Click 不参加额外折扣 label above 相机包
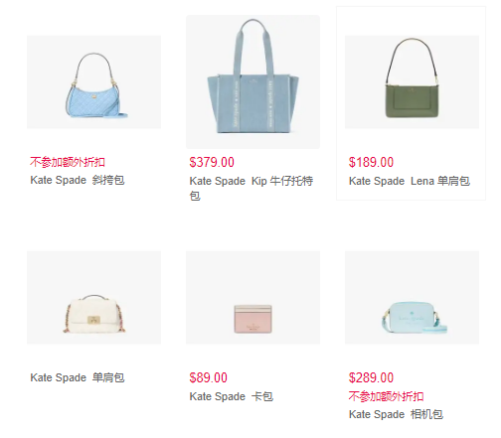The image size is (501, 438). click(x=386, y=396)
